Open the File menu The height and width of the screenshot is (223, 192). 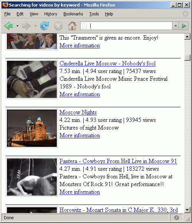click(7, 14)
